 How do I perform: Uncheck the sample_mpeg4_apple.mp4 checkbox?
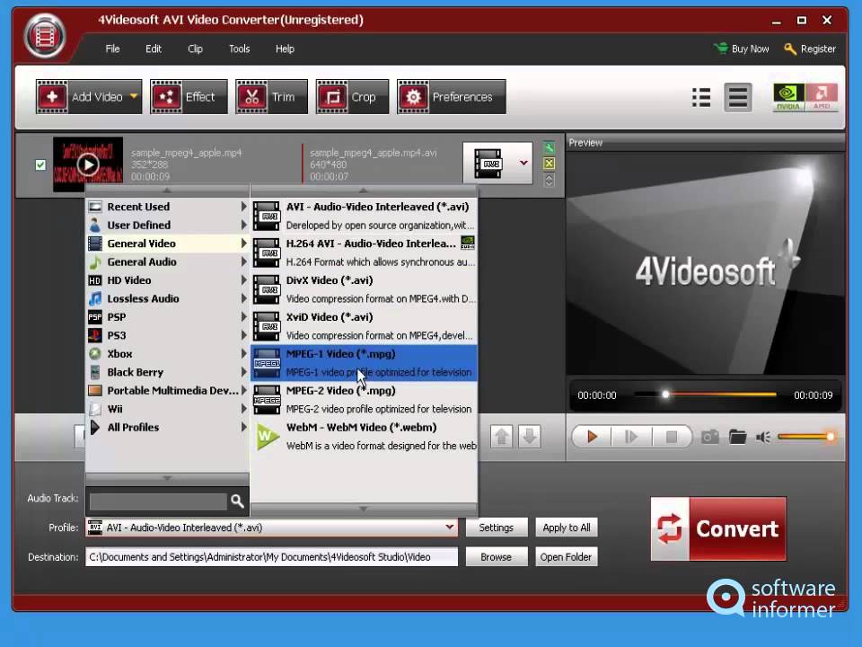[x=40, y=164]
